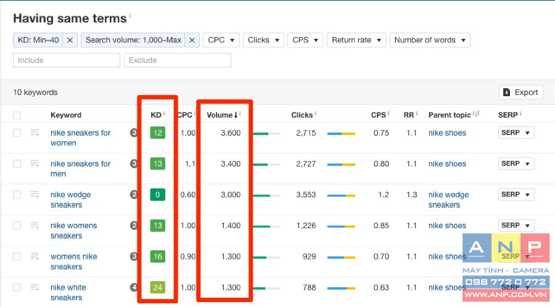
Task: Add nike white sneakers to list
Action: (35, 287)
